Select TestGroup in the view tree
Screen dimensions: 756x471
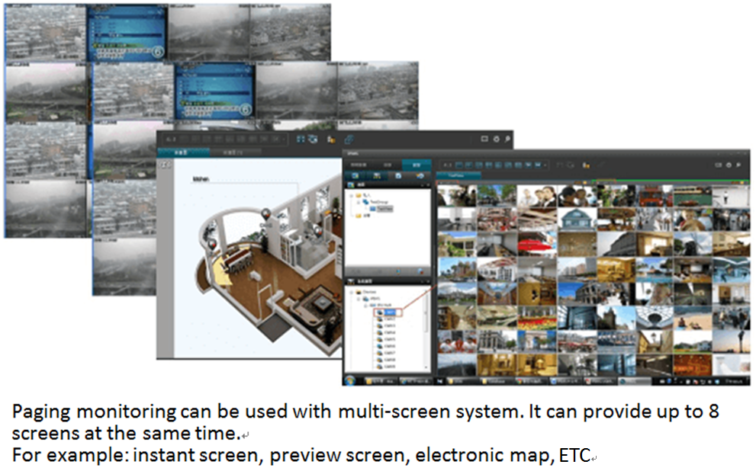pyautogui.click(x=376, y=202)
